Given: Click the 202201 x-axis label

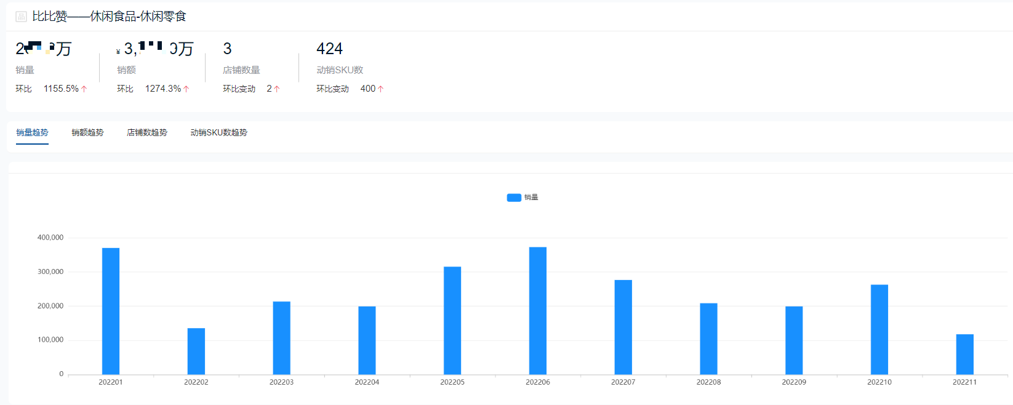Looking at the screenshot, I should [111, 382].
